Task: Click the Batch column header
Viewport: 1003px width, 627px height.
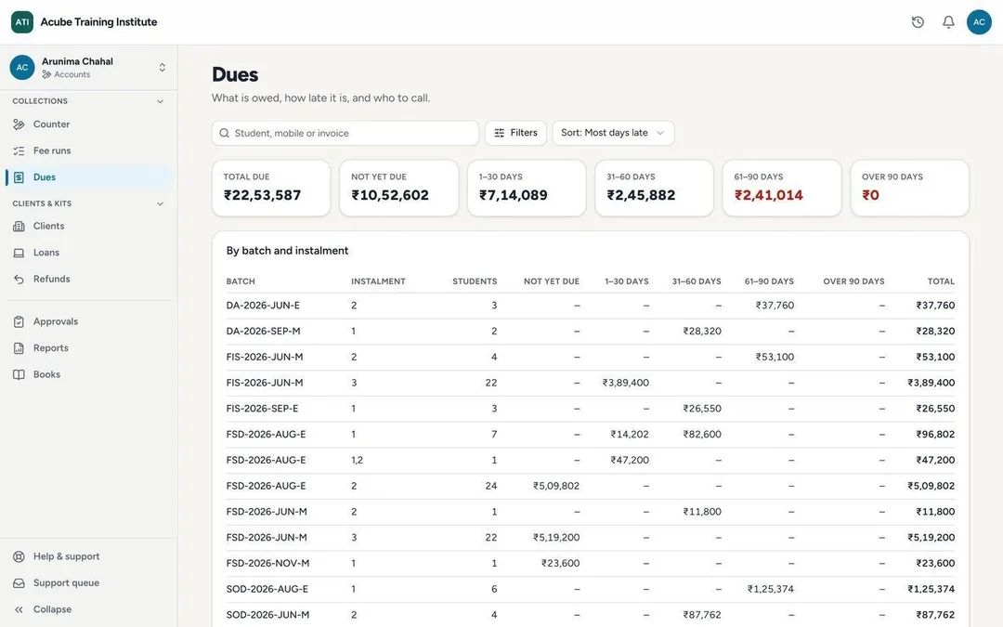Action: point(241,281)
